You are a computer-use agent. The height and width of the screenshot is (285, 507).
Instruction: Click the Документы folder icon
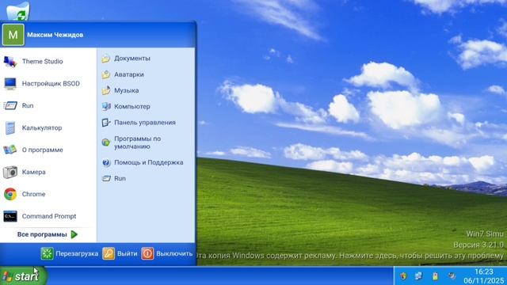tap(106, 59)
